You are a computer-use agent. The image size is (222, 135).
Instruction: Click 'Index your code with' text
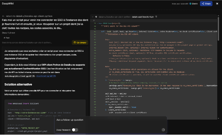(180, 4)
